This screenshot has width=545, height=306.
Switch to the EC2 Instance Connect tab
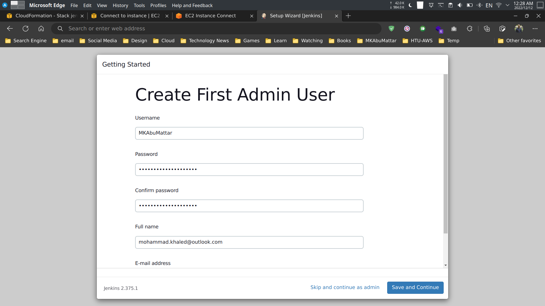point(210,16)
